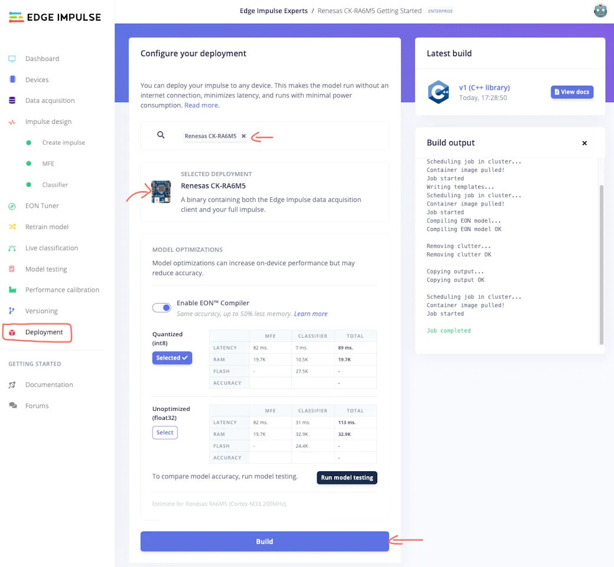Open Versioning in sidebar

pos(41,311)
